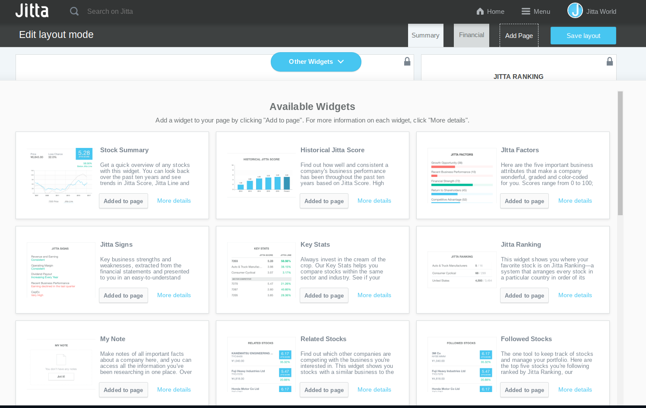Screen dimensions: 646x408
Task: Click Added to page for Followed Stocks
Action: click(525, 390)
